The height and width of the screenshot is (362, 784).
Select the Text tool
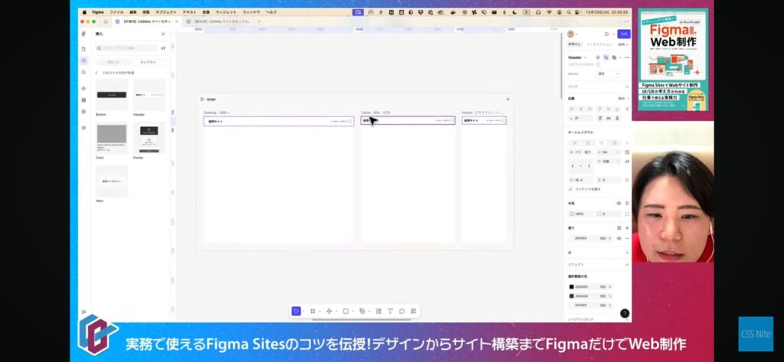[x=390, y=311]
